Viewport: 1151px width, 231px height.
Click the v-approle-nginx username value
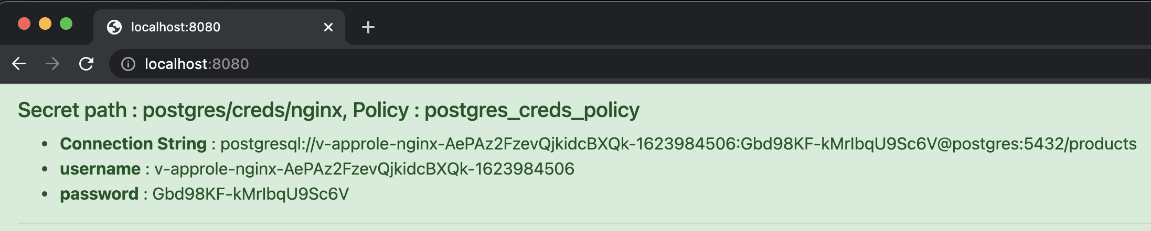364,169
